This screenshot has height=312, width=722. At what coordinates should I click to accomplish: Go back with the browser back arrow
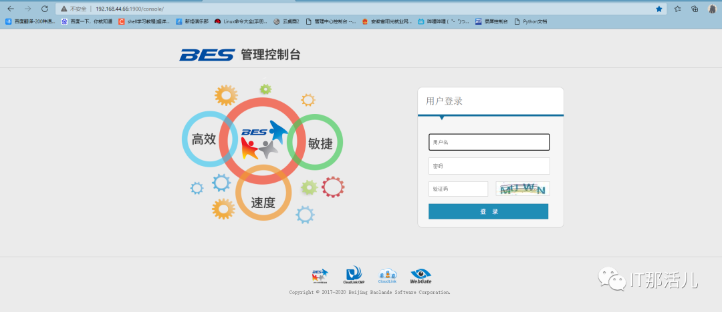click(x=11, y=9)
